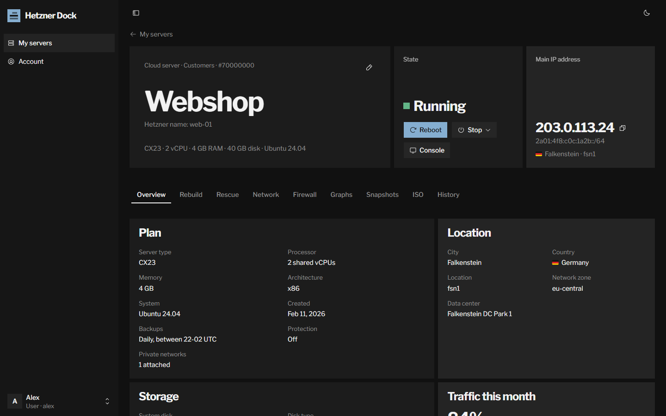The width and height of the screenshot is (666, 416).
Task: Click the 2 shared vCPUs processor value
Action: [311, 263]
